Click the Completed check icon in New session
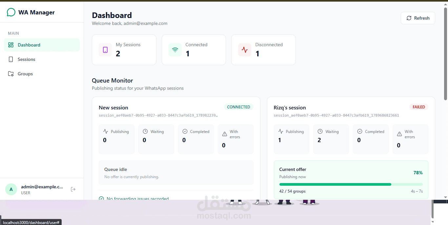Image resolution: width=448 pixels, height=225 pixels. 185,131
